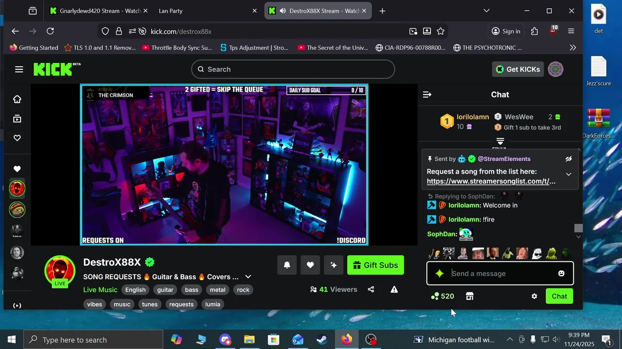Viewport: 622px width, 349px height.
Task: Open the Firefox View icon
Action: click(x=33, y=11)
